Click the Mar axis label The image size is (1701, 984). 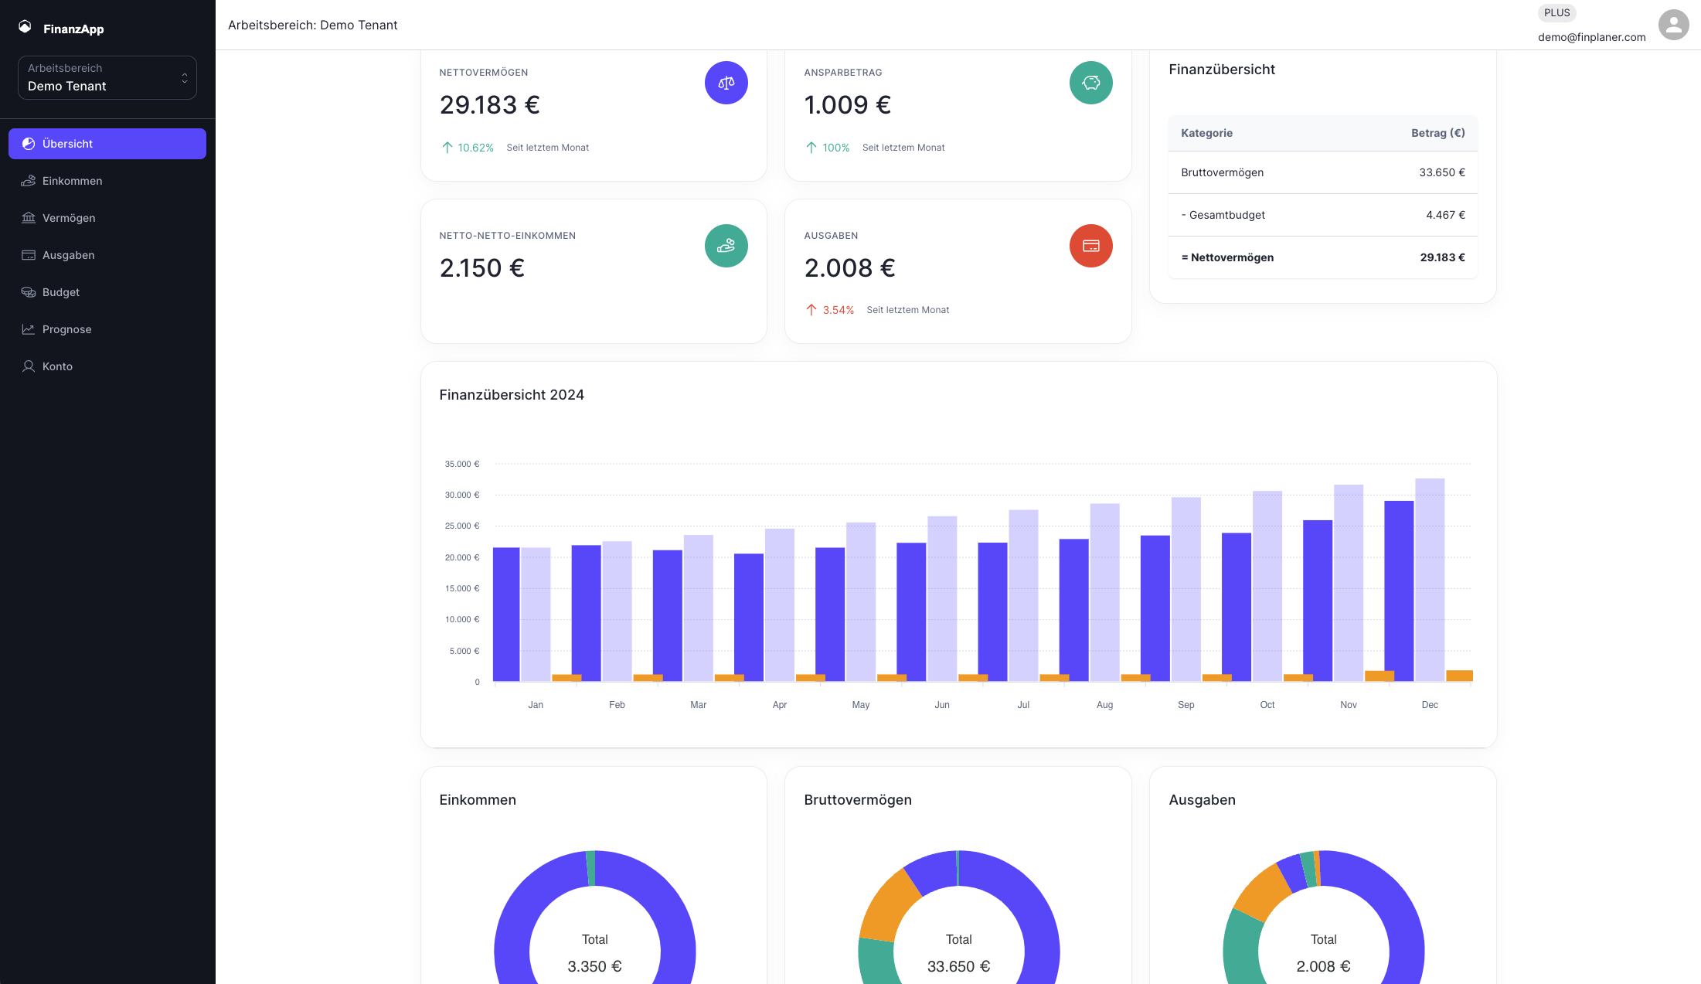[x=698, y=705]
